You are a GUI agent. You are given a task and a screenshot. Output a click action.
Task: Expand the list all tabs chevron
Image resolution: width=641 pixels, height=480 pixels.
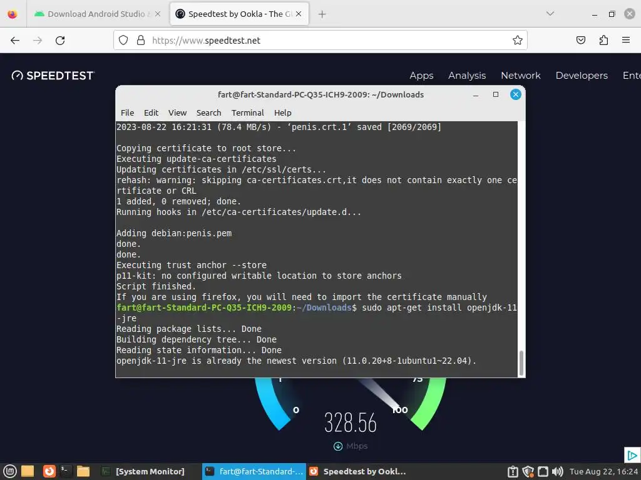pos(550,14)
